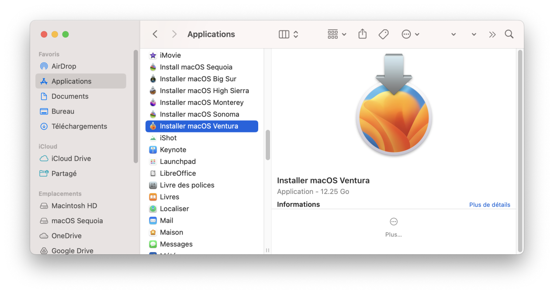Viewport: 554px width, 294px height.
Task: Select the iMovie app
Action: click(202, 55)
